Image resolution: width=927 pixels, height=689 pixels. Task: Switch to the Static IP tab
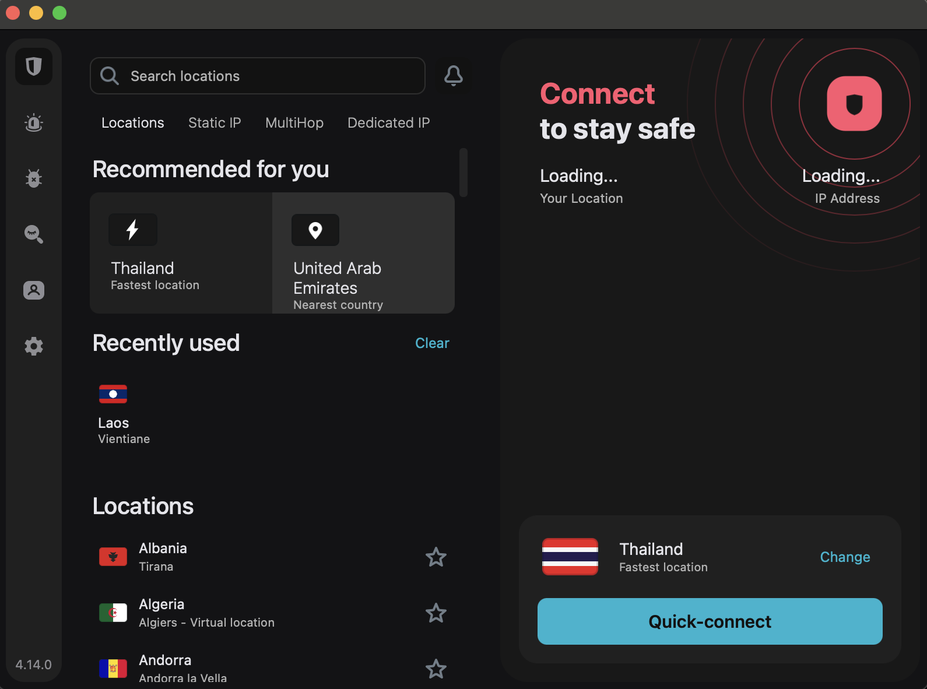[x=214, y=122]
